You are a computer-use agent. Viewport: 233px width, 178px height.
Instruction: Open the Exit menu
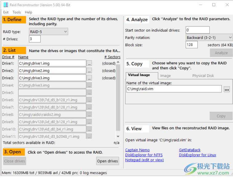(x=6, y=12)
